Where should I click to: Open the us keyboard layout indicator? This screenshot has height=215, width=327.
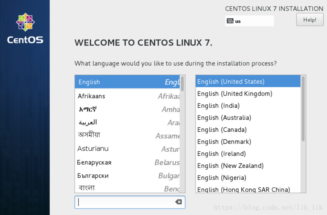pos(250,21)
